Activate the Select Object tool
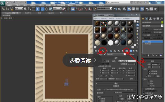 (25, 9)
